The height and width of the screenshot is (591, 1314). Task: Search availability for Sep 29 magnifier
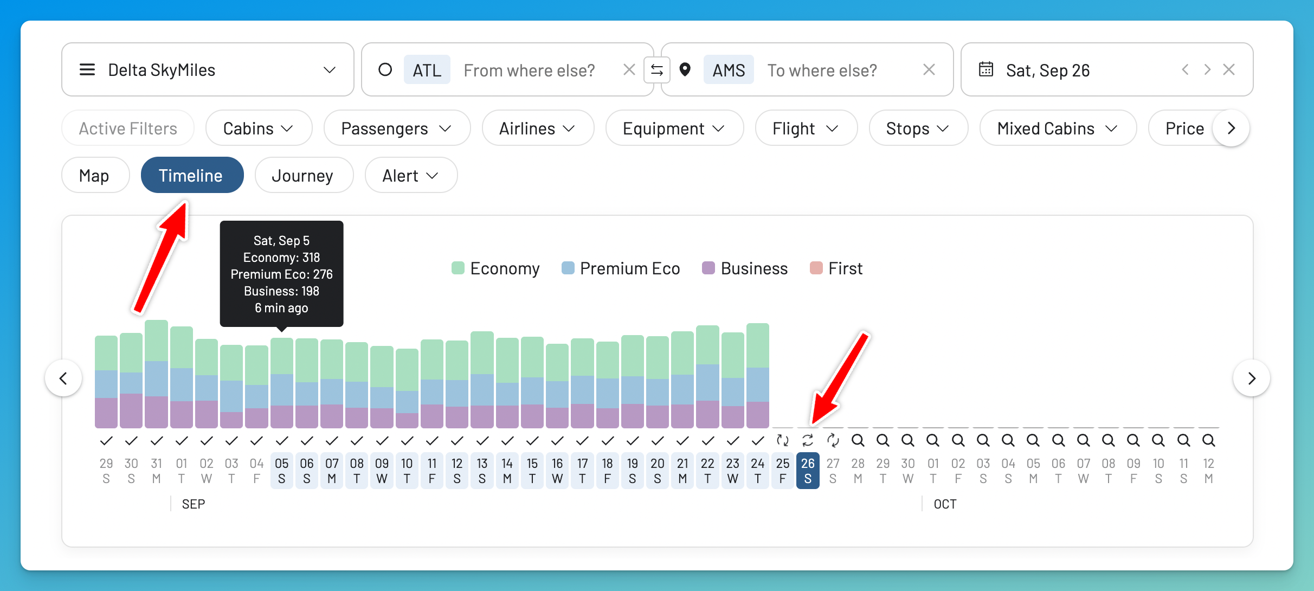coord(883,440)
